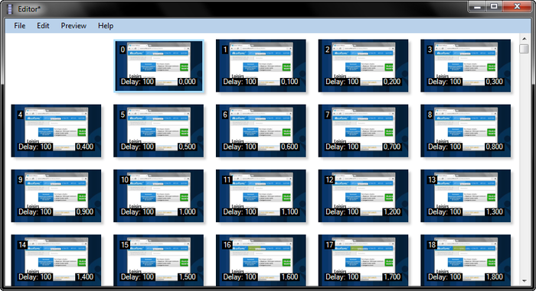Open the File menu

[19, 25]
